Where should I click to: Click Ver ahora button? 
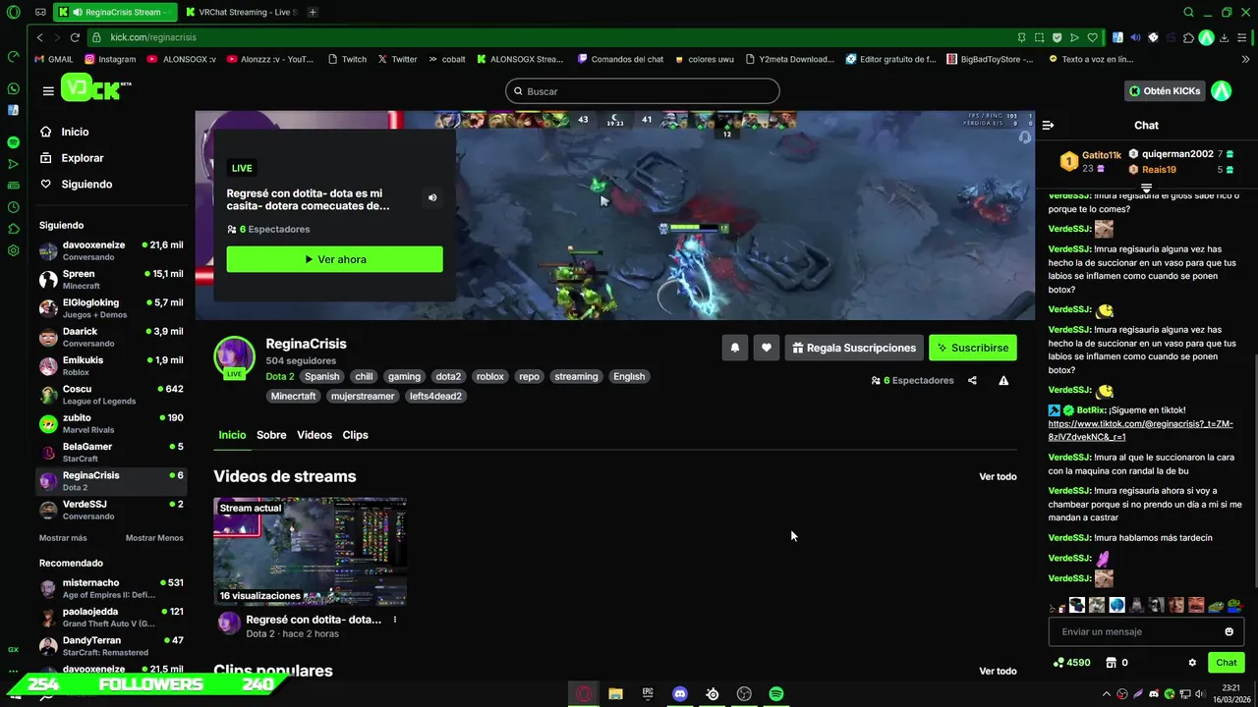pyautogui.click(x=334, y=259)
